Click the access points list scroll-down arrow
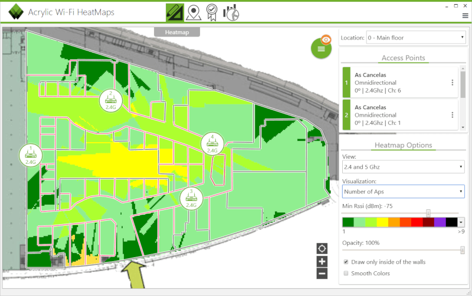 pyautogui.click(x=463, y=127)
